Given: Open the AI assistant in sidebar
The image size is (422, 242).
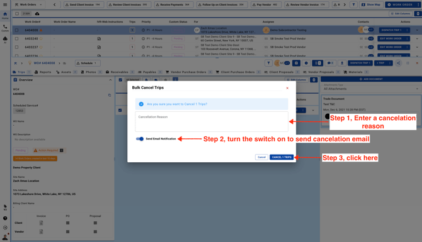Looking at the screenshot, I should 5,40.
